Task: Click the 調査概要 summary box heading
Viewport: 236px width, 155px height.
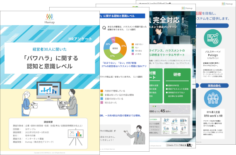Action: coord(48,122)
